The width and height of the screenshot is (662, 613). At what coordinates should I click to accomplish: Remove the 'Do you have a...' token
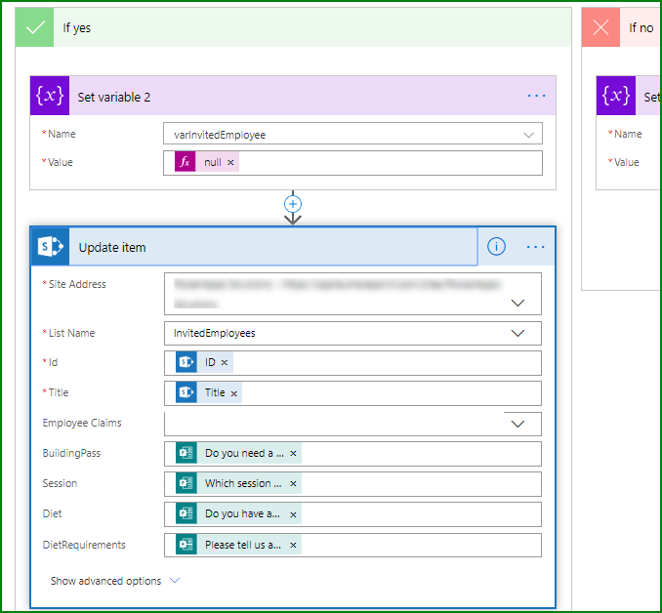[293, 514]
